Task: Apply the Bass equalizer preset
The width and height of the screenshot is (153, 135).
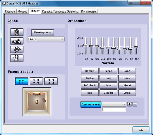Action: (127, 71)
